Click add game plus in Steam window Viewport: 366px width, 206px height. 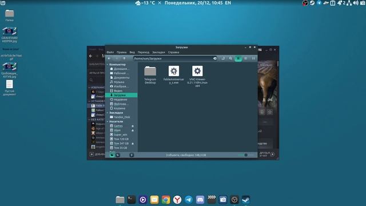click(91, 154)
